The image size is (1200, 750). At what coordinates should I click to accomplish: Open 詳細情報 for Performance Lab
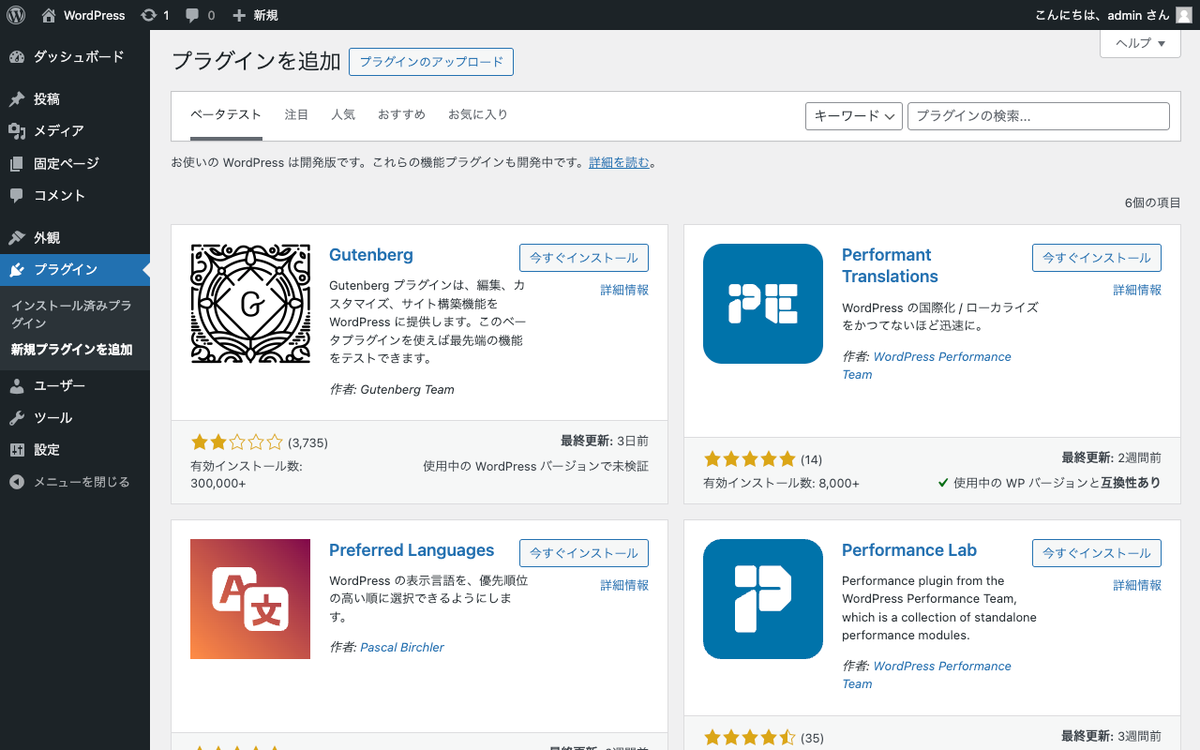coord(1137,586)
